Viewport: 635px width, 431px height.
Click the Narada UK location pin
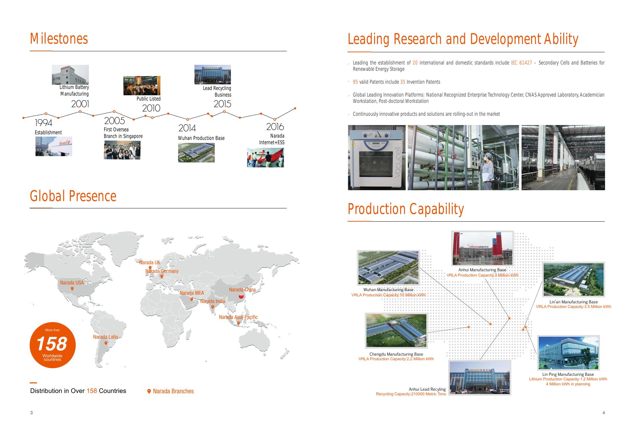click(x=150, y=268)
